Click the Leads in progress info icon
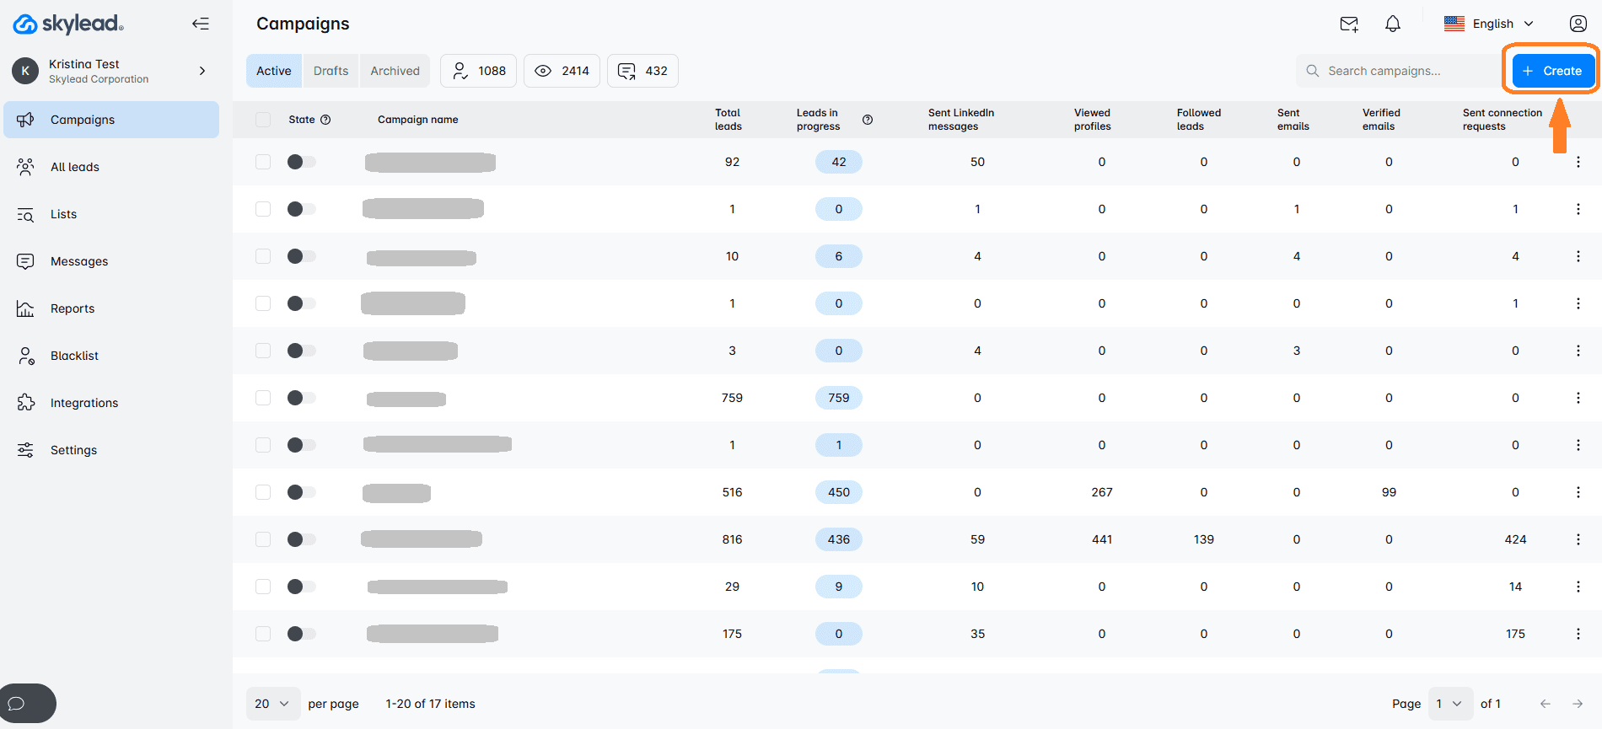This screenshot has height=729, width=1602. tap(868, 120)
